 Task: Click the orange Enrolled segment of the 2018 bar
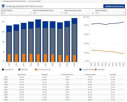[x=53, y=58]
